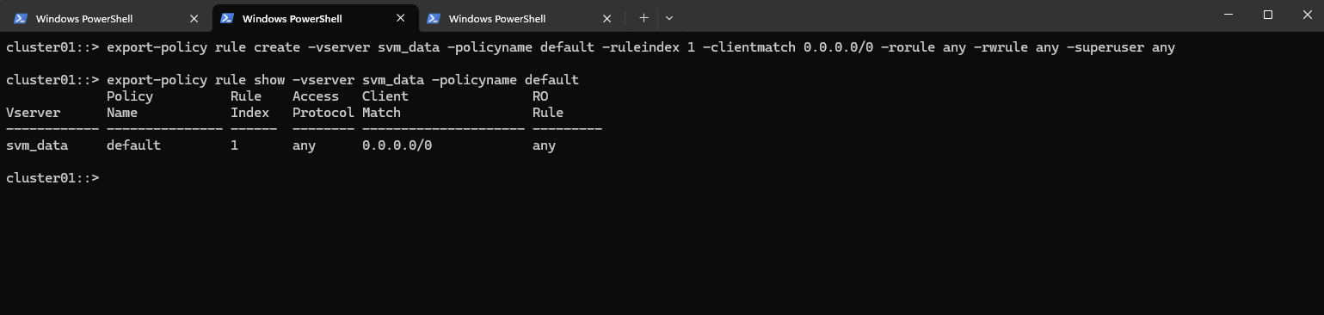Viewport: 1324px width, 315px height.
Task: Click the PowerShell icon on the active middle tab
Action: [227, 18]
